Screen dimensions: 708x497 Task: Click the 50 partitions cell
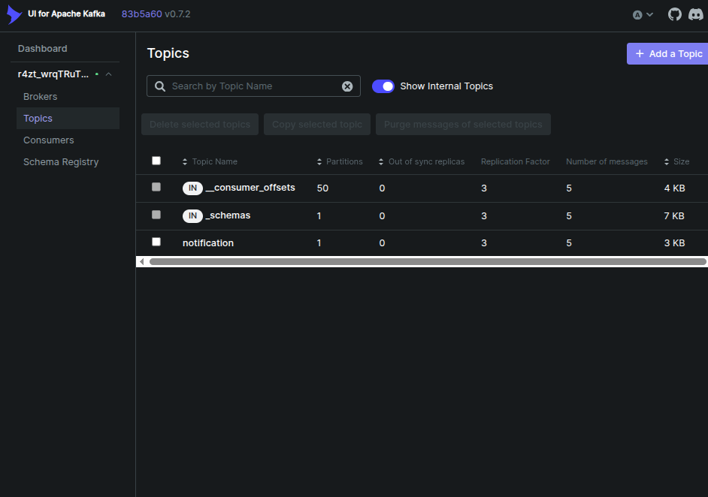pos(323,188)
